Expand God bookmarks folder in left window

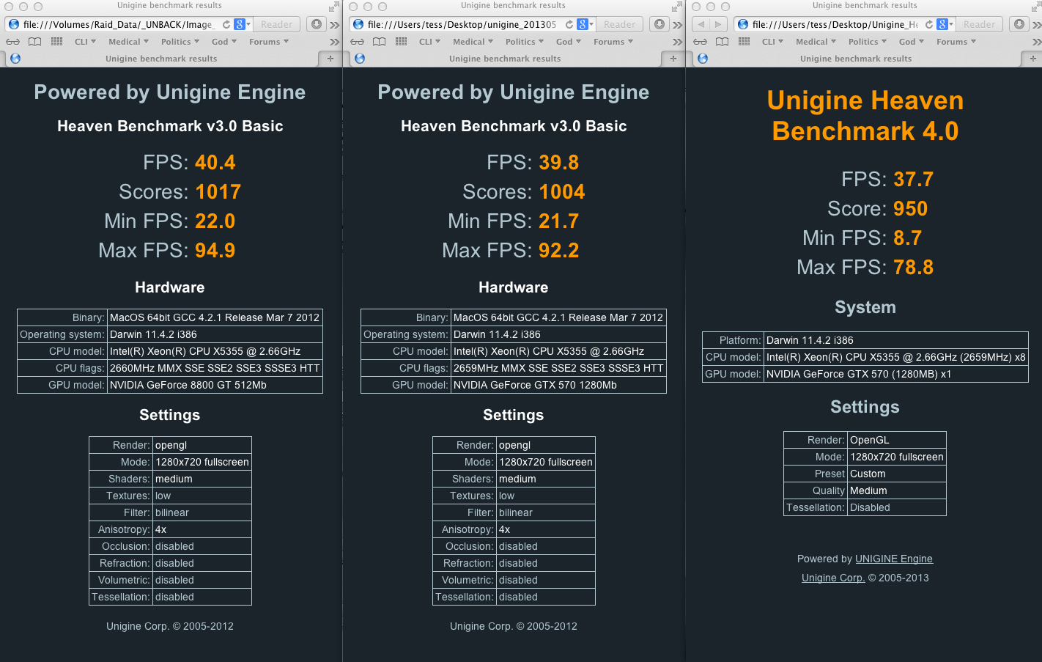coord(224,42)
